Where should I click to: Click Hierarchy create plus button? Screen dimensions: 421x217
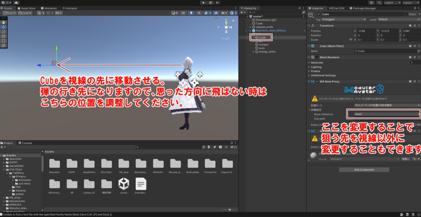[x=243, y=12]
